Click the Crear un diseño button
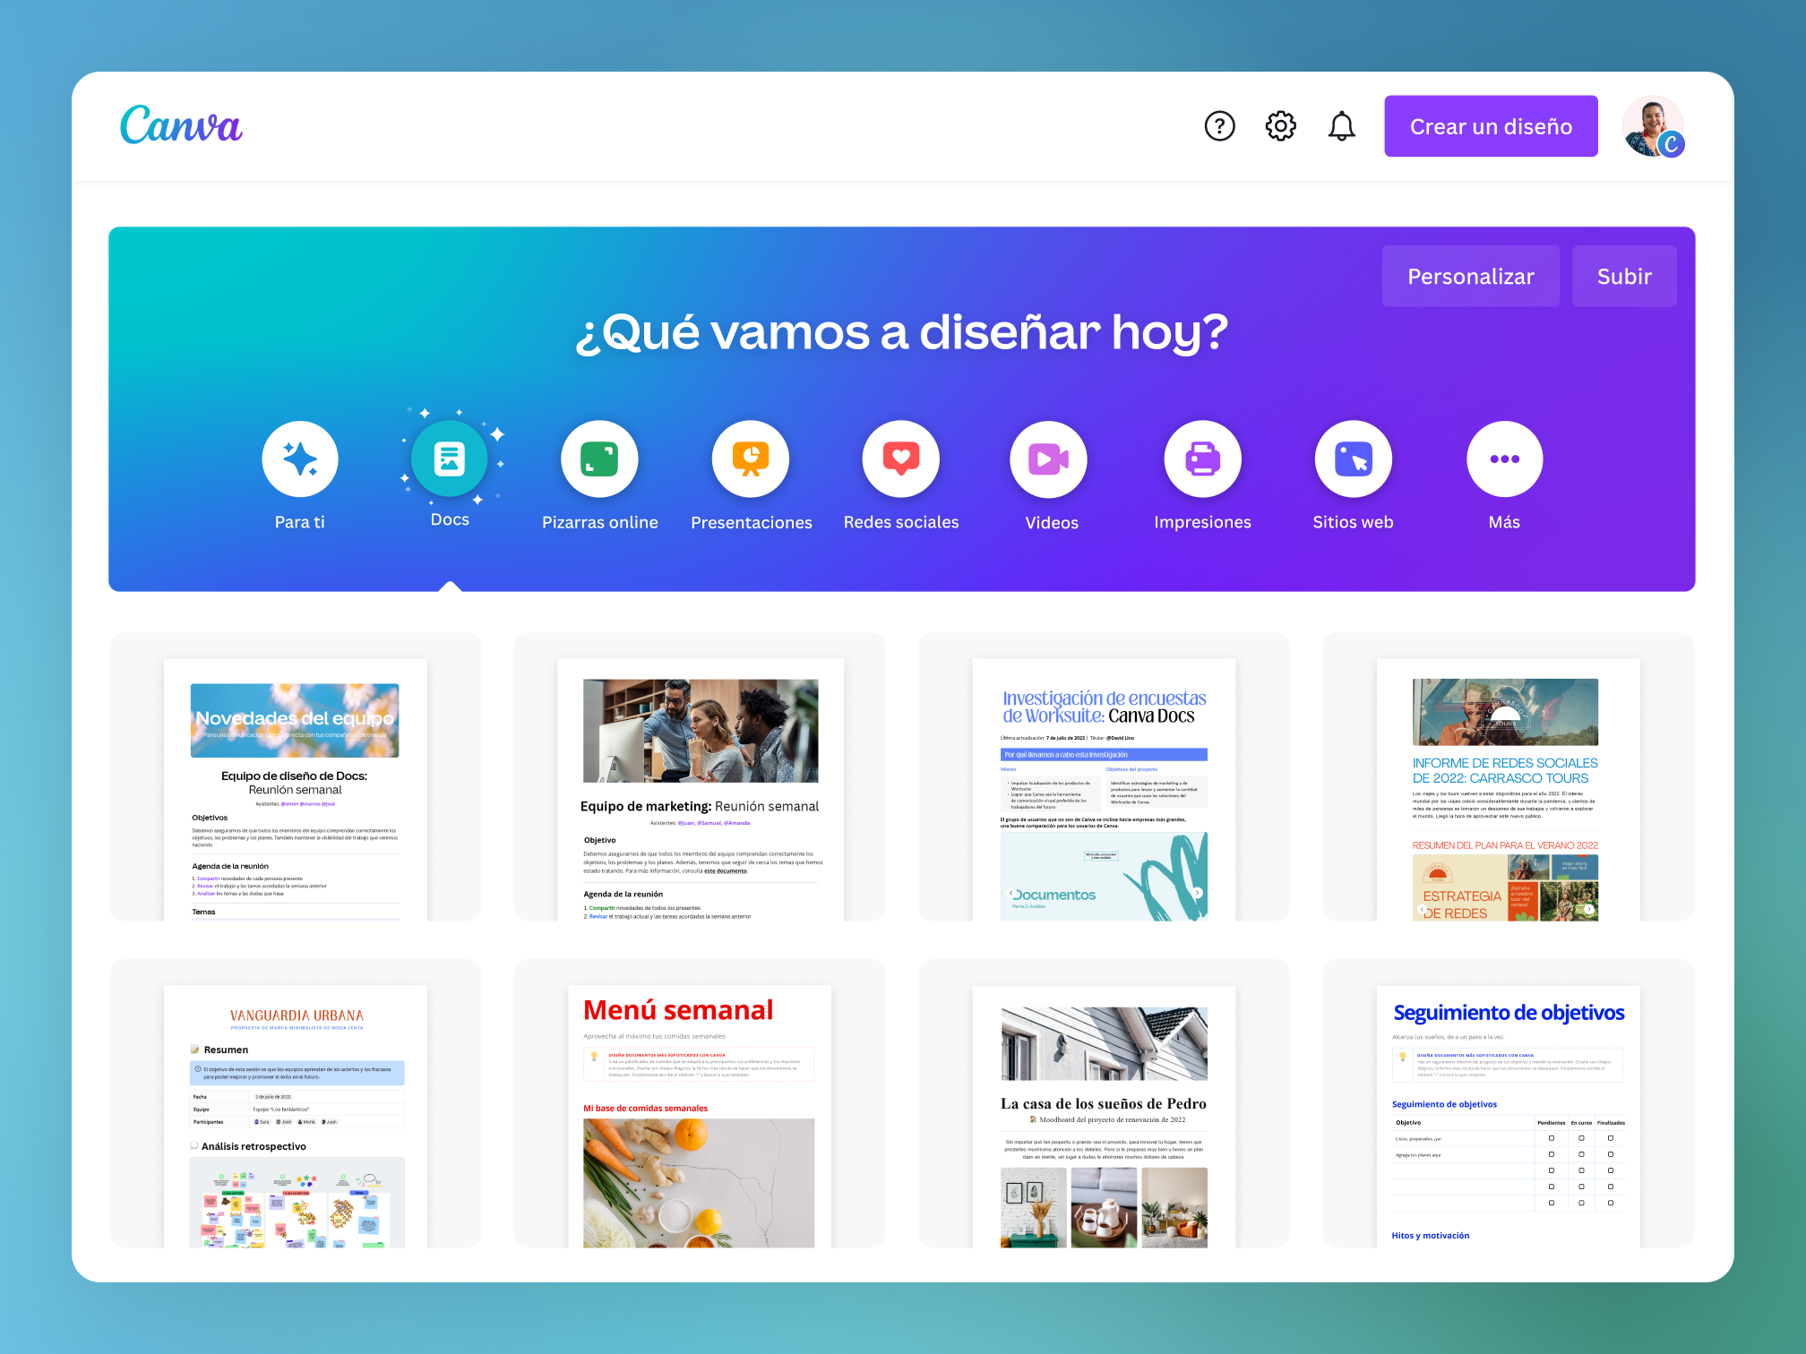This screenshot has height=1354, width=1806. point(1490,126)
